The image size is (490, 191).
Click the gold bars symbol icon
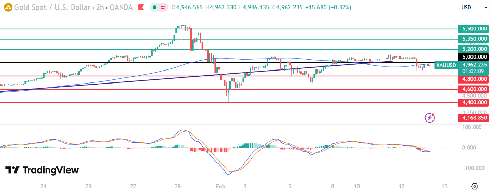8,7
